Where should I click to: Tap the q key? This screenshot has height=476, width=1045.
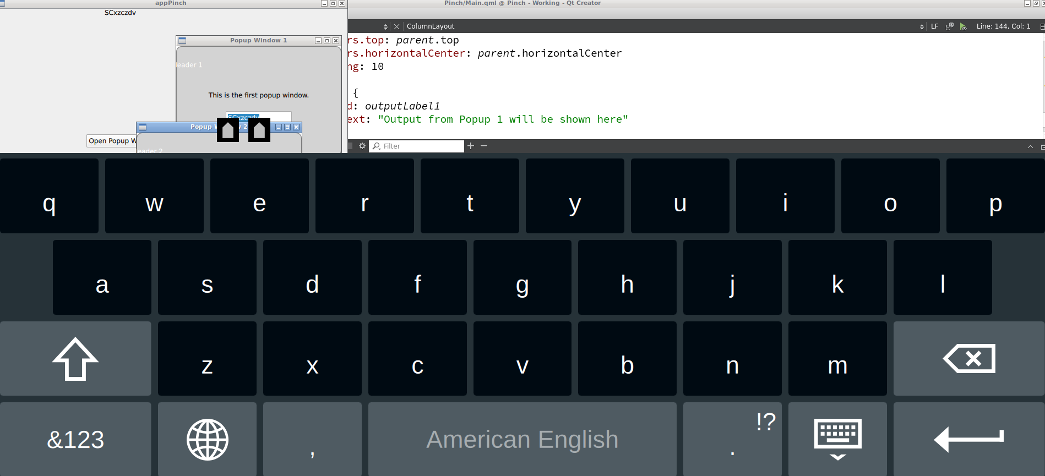coord(49,196)
